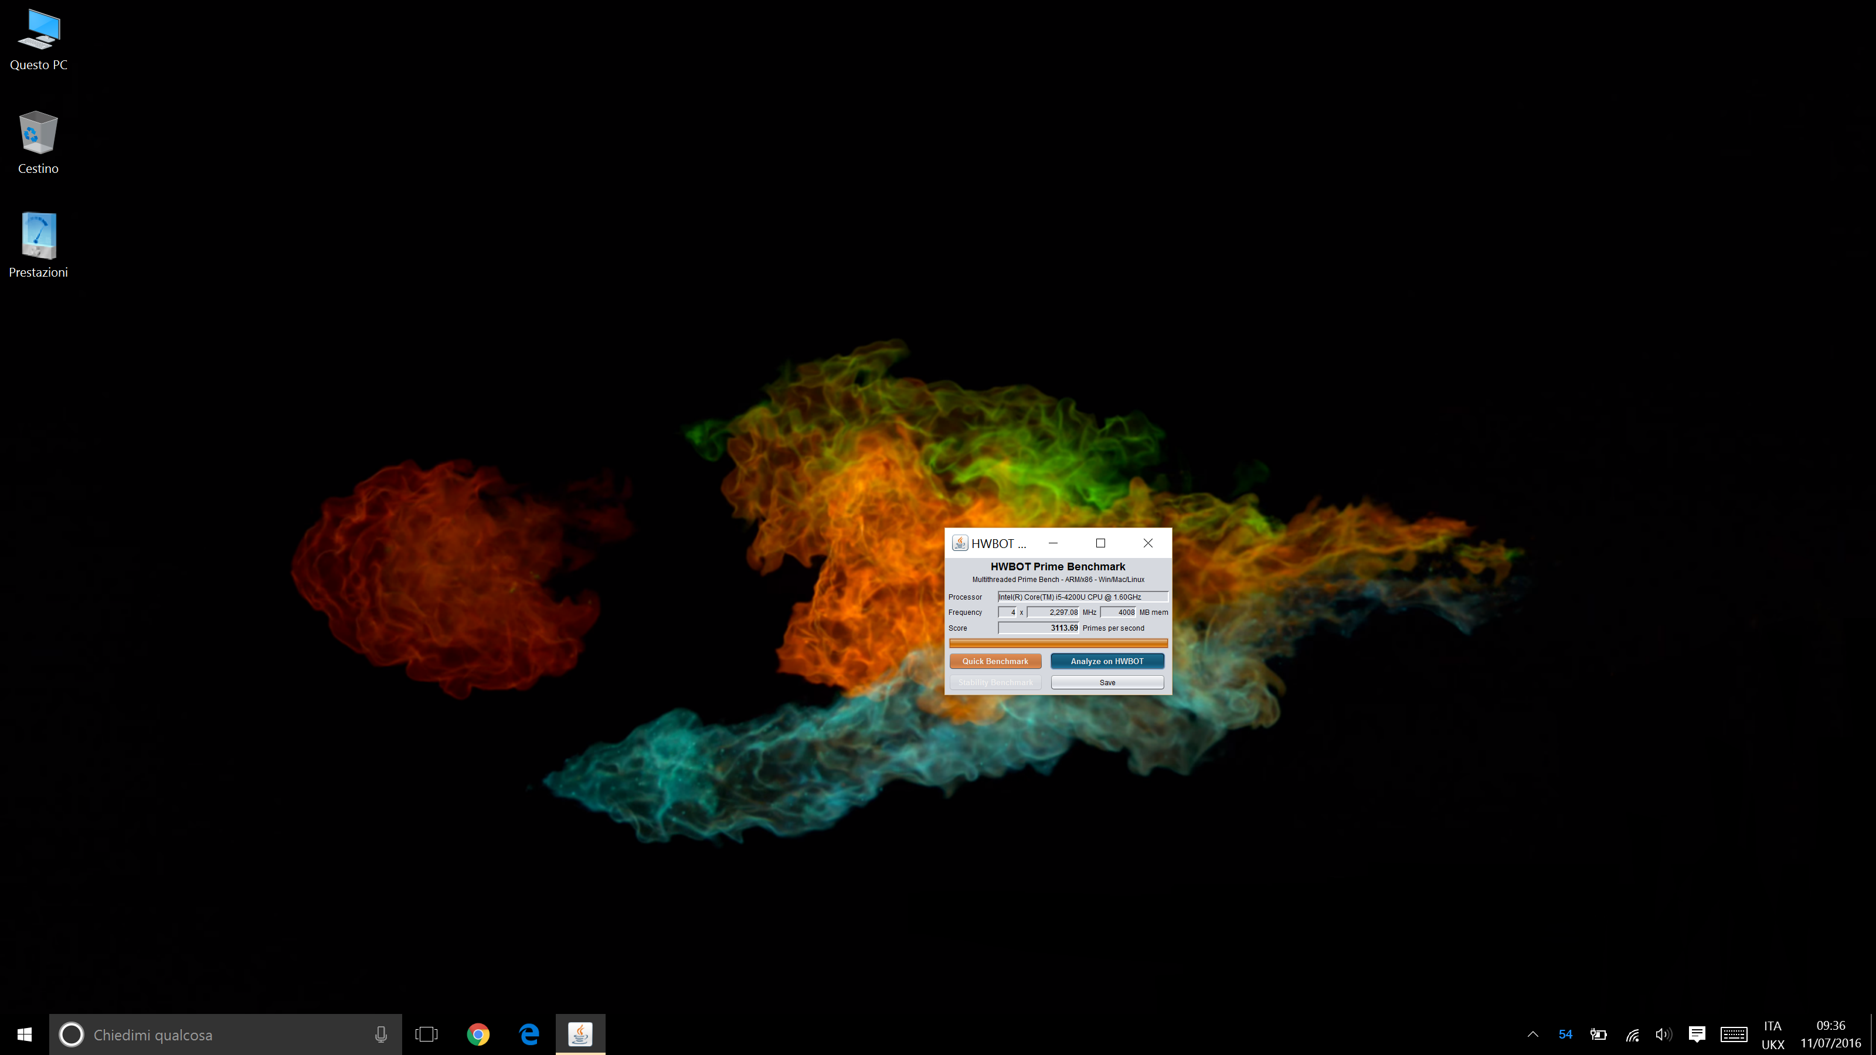Open the Wi-Fi network tray icon
This screenshot has height=1055, width=1876.
click(x=1632, y=1034)
